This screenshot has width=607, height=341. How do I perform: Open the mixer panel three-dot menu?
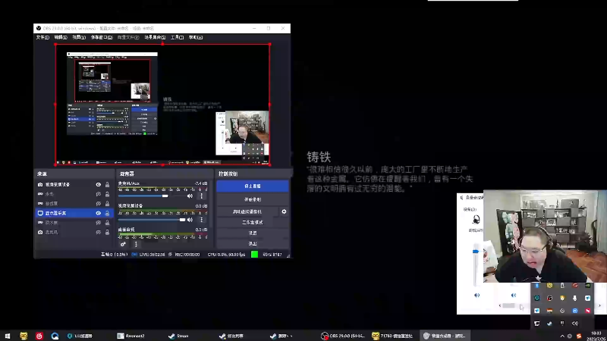pyautogui.click(x=136, y=244)
